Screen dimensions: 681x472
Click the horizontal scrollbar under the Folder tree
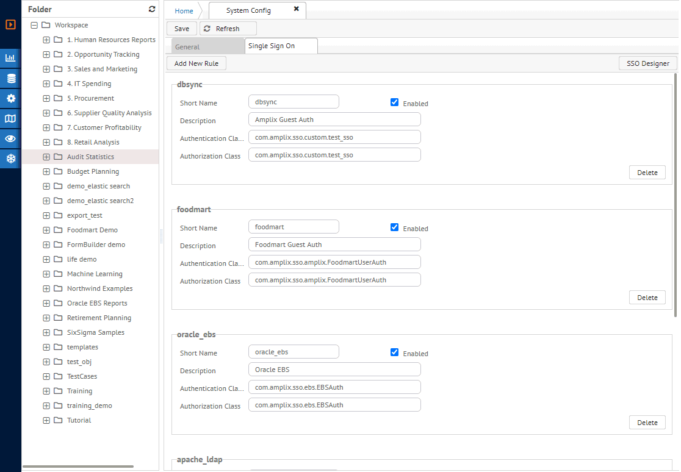pos(78,467)
